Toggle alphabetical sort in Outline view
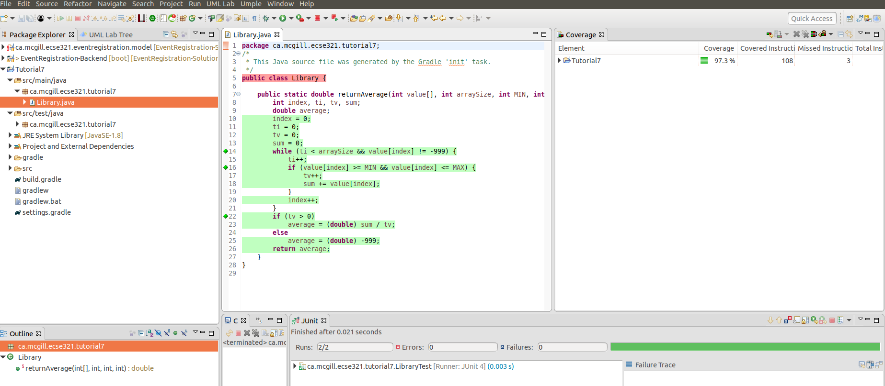885x386 pixels. coord(149,333)
